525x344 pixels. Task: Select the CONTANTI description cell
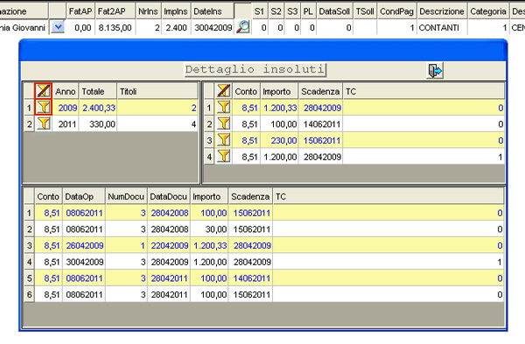(x=442, y=27)
